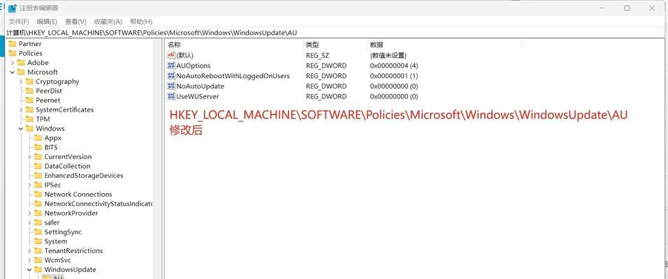Open the 编辑(E) menu

coord(47,22)
